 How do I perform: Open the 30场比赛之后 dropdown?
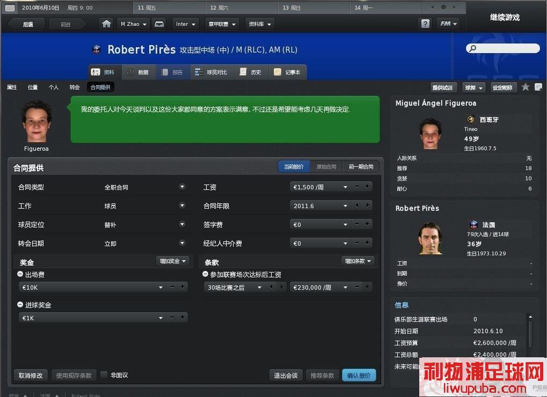coord(235,288)
